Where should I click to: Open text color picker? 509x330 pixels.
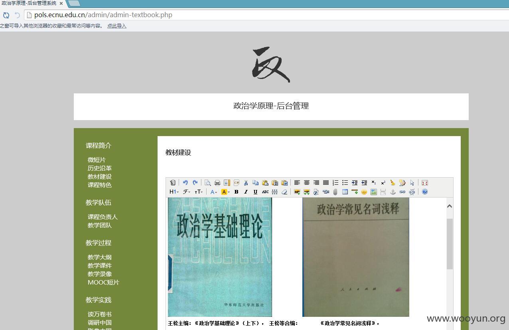click(x=214, y=192)
